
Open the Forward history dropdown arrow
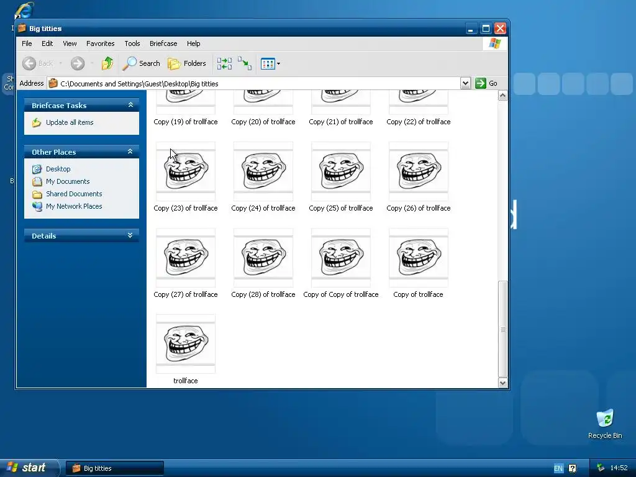pos(92,63)
